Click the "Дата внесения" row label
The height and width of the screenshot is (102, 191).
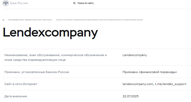(x=16, y=96)
